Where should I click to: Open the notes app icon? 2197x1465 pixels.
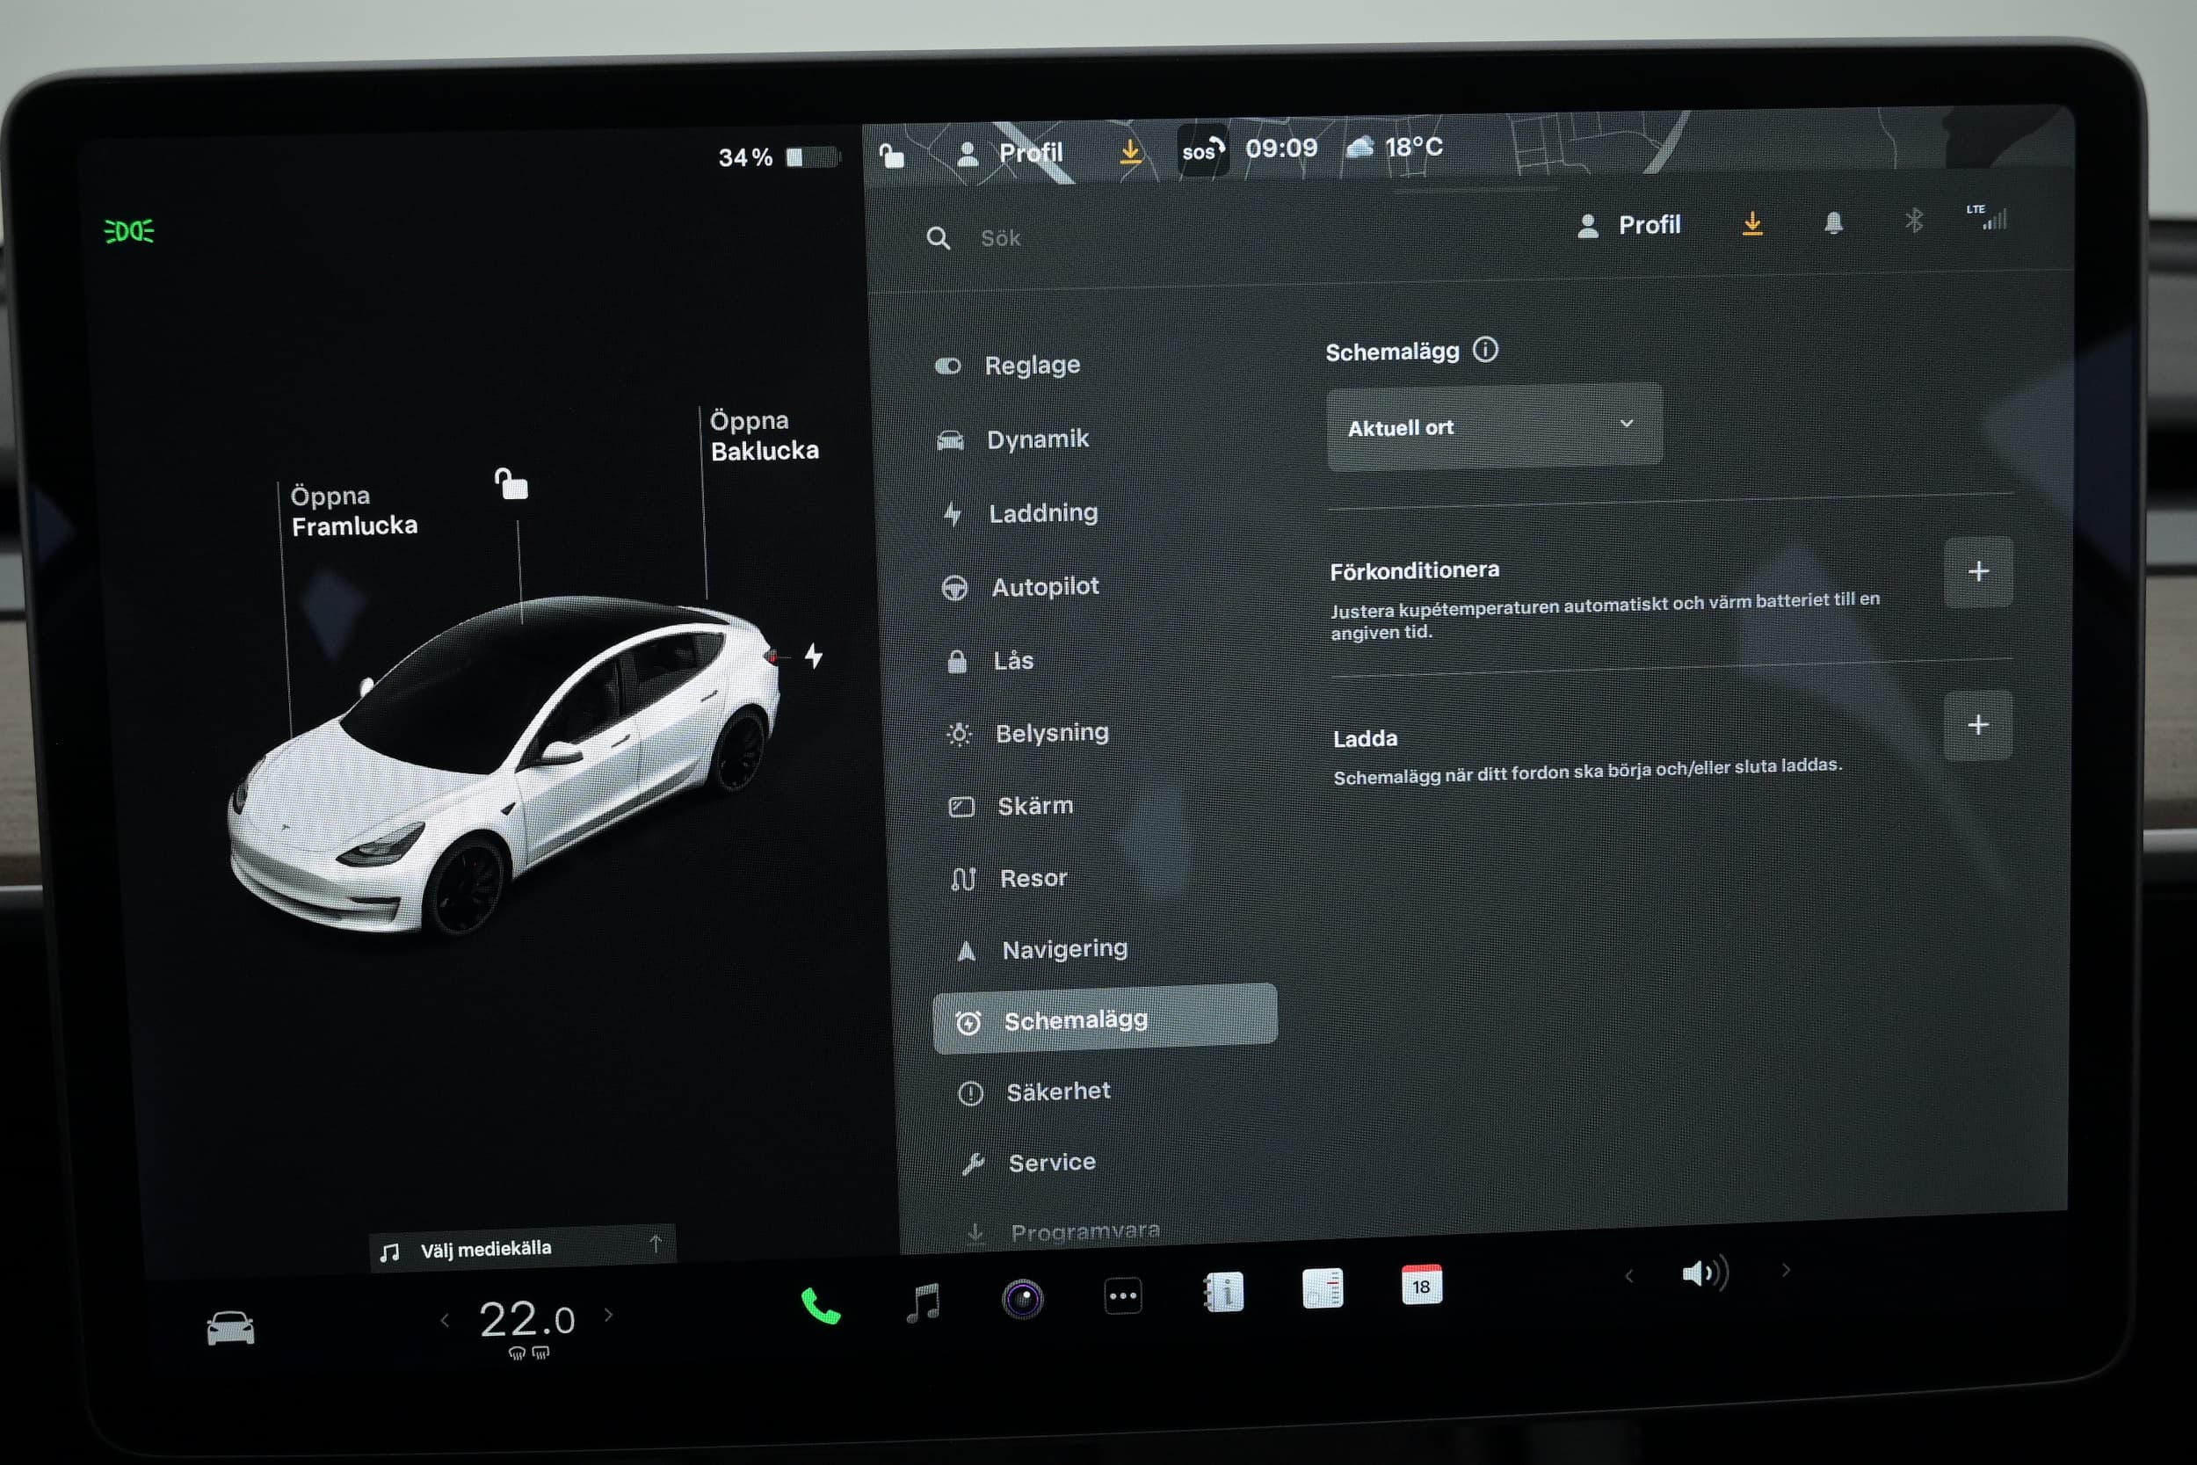(1322, 1288)
